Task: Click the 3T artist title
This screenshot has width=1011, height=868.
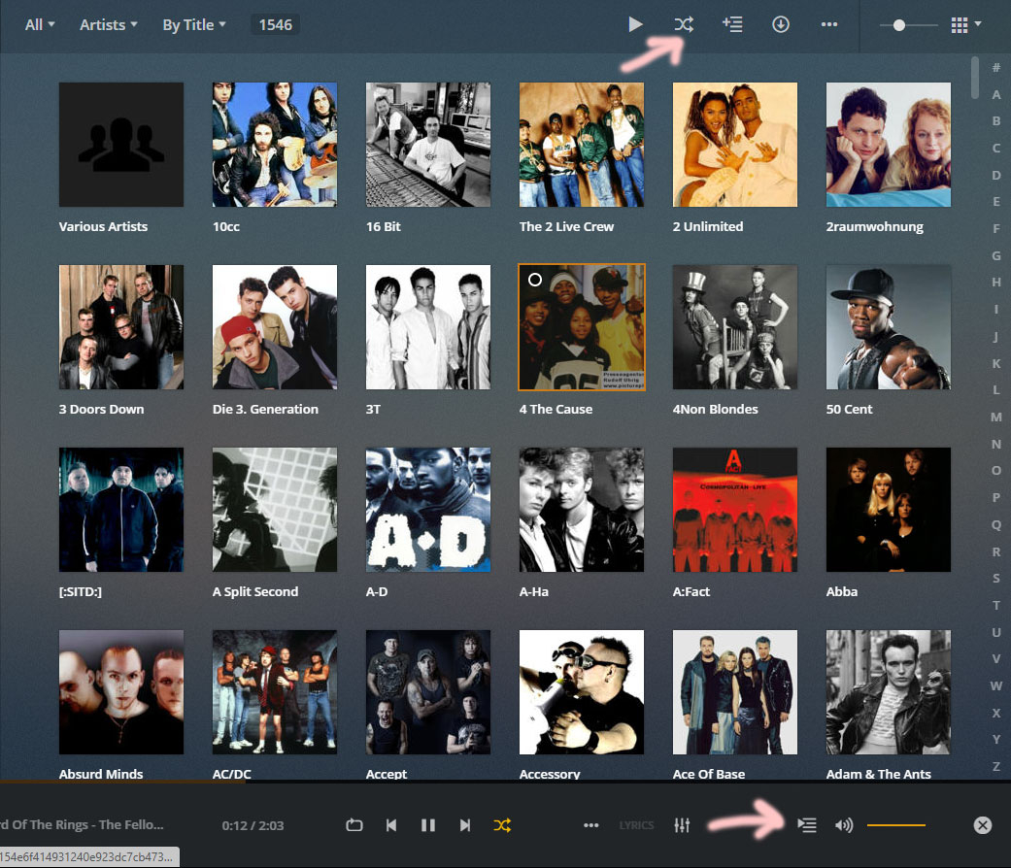Action: pos(373,409)
